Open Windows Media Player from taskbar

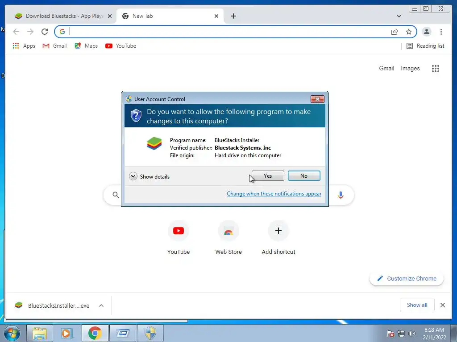(x=67, y=333)
